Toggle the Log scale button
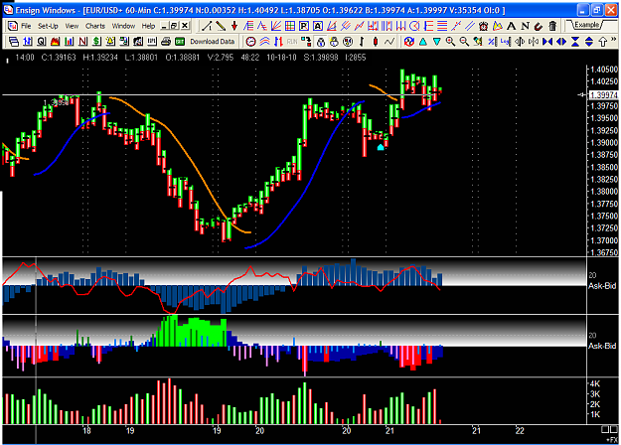621x445 pixels. [506, 41]
